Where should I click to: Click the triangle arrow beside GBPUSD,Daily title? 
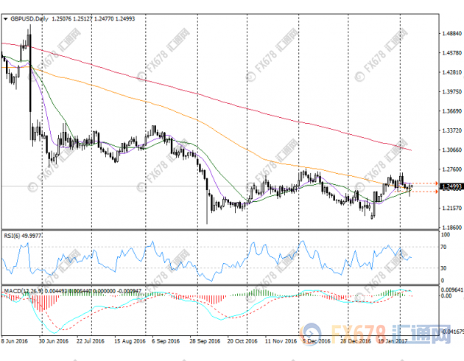(x=5, y=7)
